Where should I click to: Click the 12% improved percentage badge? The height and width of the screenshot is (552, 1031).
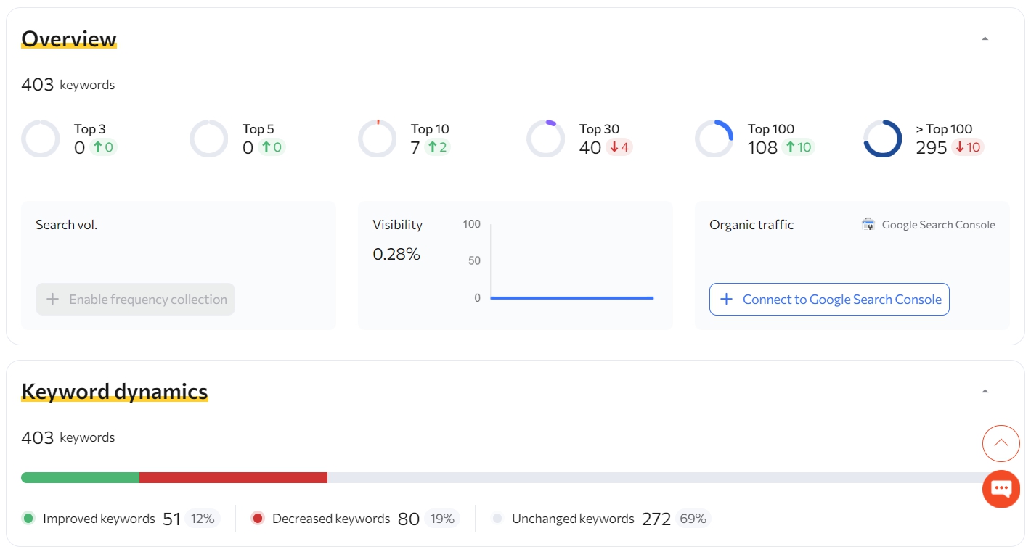pos(203,519)
